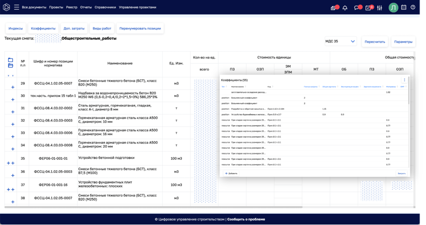Open the Справочники menu
426x225 pixels.
pos(105,7)
